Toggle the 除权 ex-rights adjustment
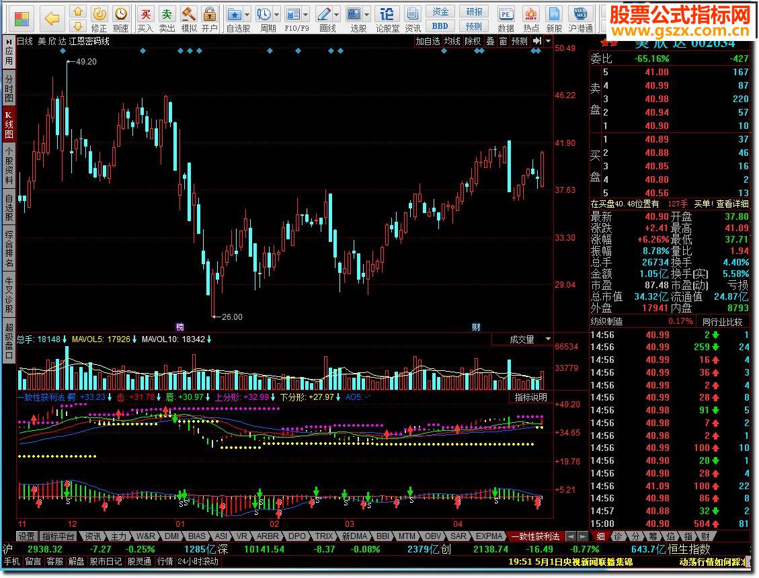This screenshot has height=578, width=759. 473,41
